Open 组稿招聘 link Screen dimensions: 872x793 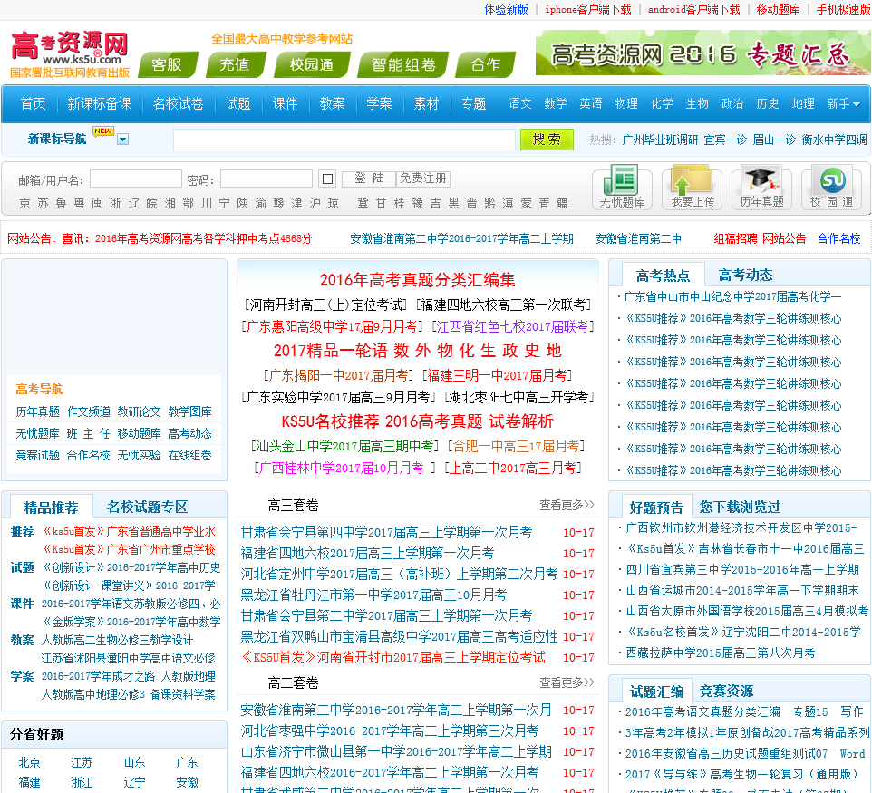[735, 238]
